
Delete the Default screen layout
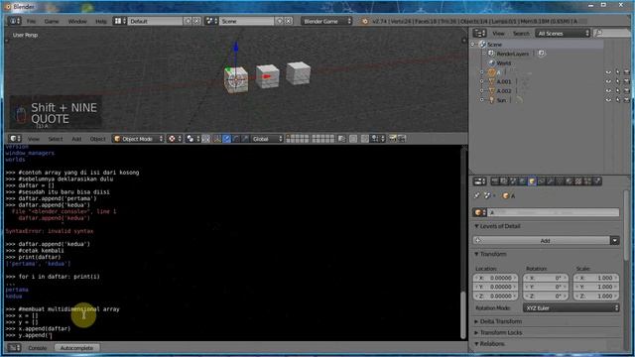point(196,21)
